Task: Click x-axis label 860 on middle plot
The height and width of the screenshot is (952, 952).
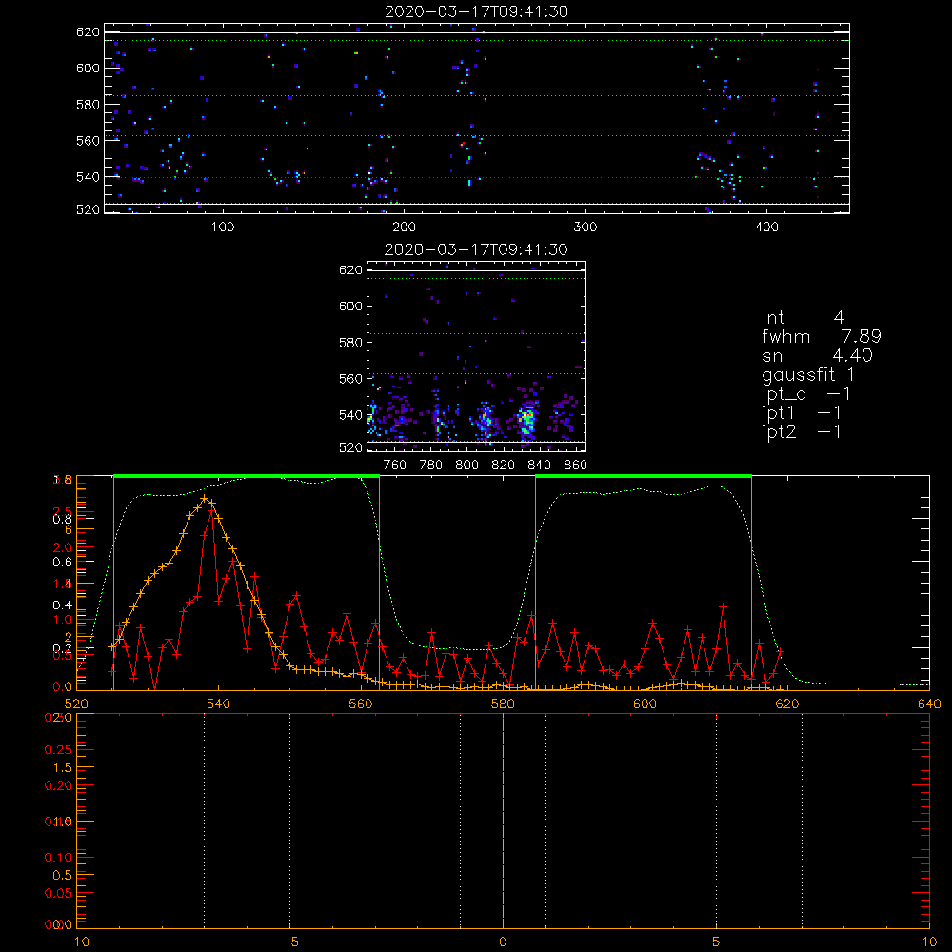Action: point(575,466)
